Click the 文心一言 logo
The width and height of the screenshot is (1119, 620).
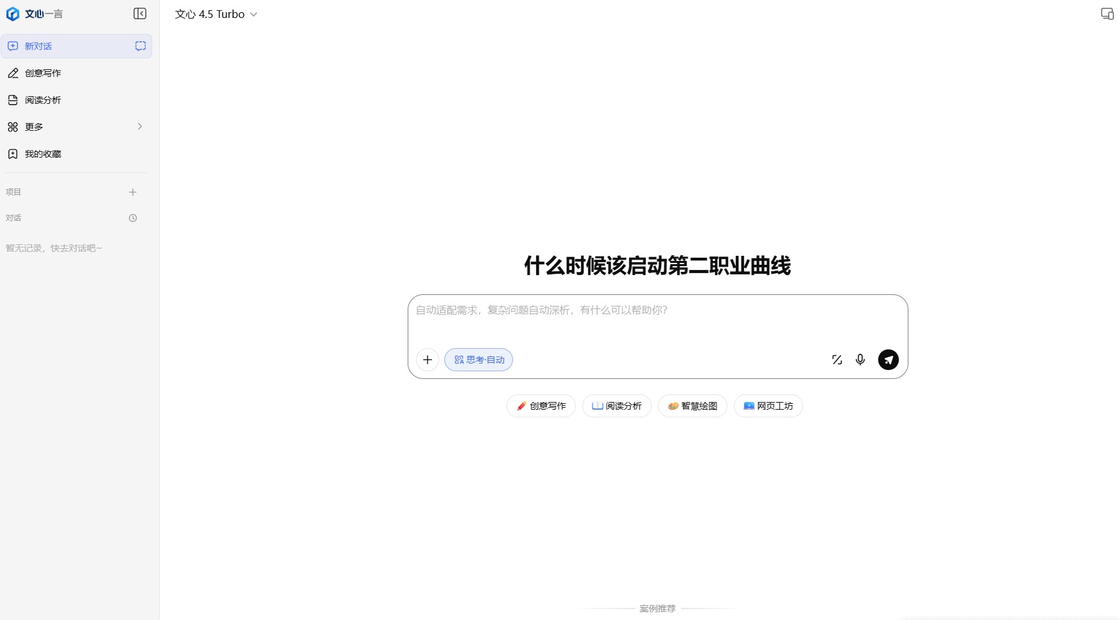click(35, 13)
